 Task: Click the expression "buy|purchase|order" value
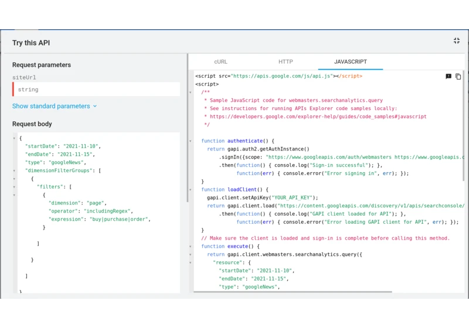(x=119, y=219)
